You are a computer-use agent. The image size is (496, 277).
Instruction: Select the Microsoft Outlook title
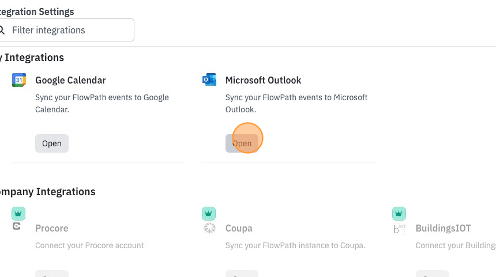[263, 80]
